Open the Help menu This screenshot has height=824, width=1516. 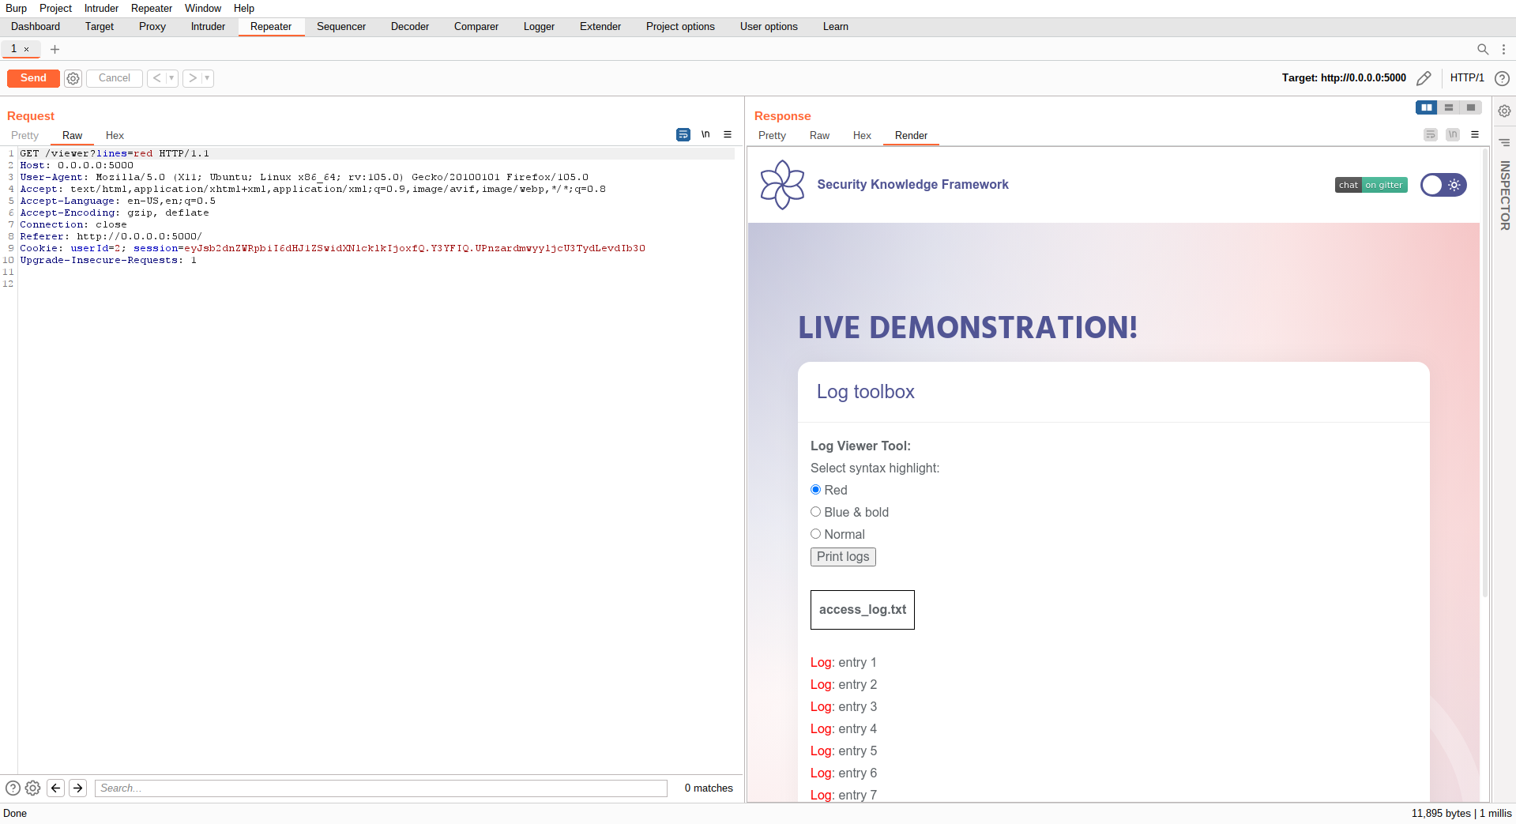point(244,8)
